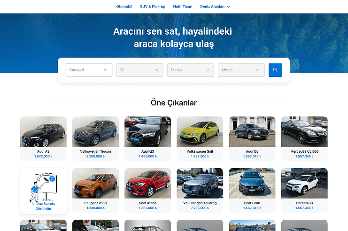348x231 pixels.
Task: Click the 'Öne Çıkanlar' heading
Action: point(174,103)
